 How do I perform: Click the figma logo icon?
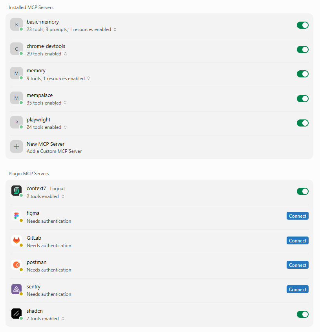click(x=16, y=216)
